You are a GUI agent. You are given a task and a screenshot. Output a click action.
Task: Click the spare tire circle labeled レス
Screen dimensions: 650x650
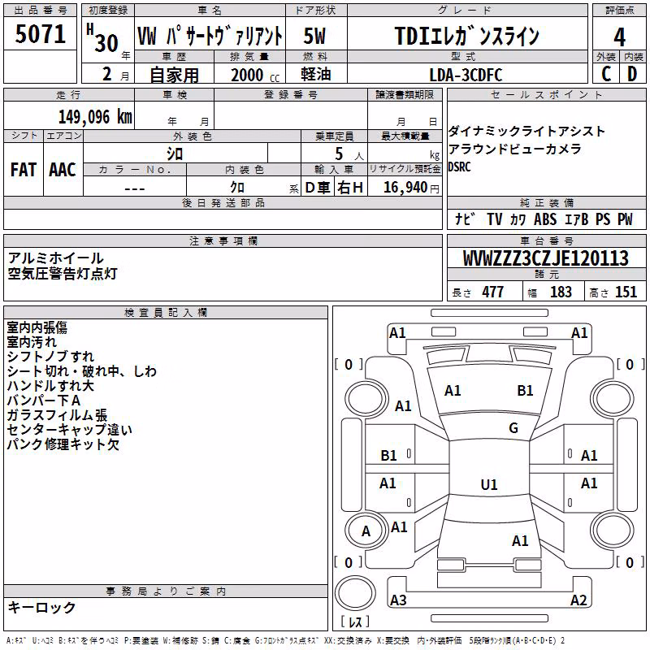tap(355, 592)
